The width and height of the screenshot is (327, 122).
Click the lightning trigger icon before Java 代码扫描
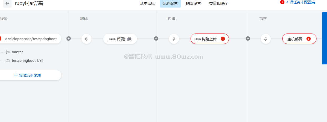86,39
